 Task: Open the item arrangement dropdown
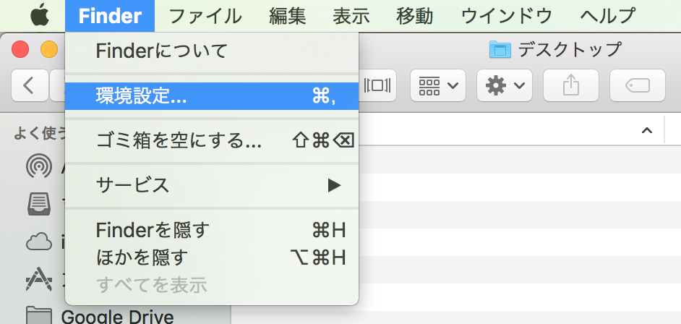(x=438, y=85)
